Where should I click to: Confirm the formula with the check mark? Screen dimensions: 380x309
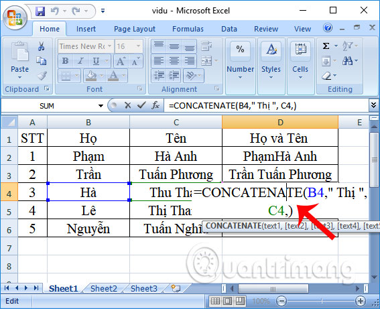[141, 105]
